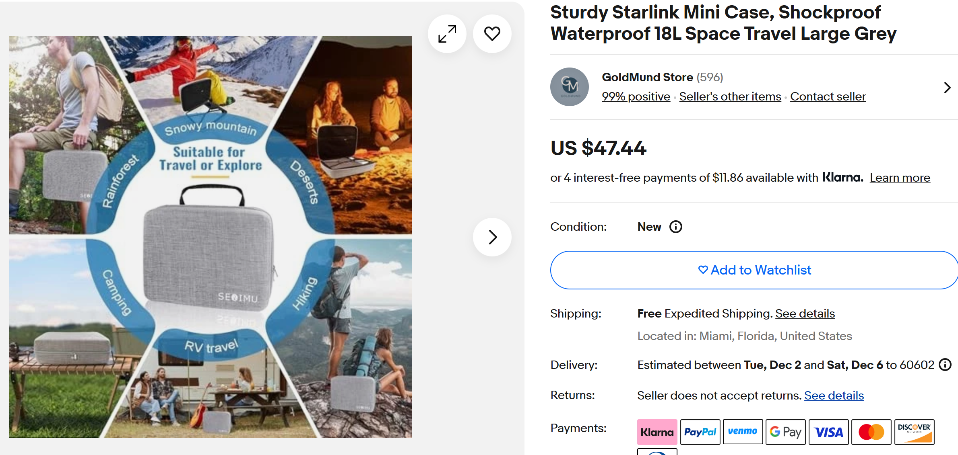Expand product image to fullscreen

pyautogui.click(x=447, y=34)
